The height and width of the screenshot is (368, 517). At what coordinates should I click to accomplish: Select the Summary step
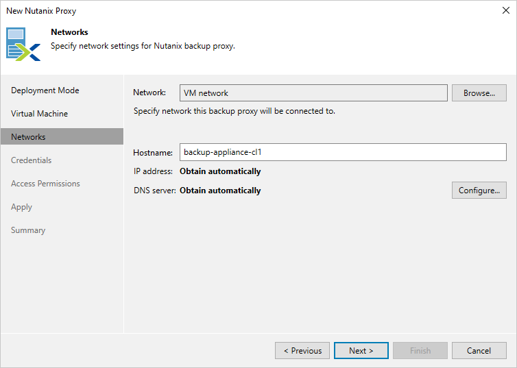[x=28, y=230]
